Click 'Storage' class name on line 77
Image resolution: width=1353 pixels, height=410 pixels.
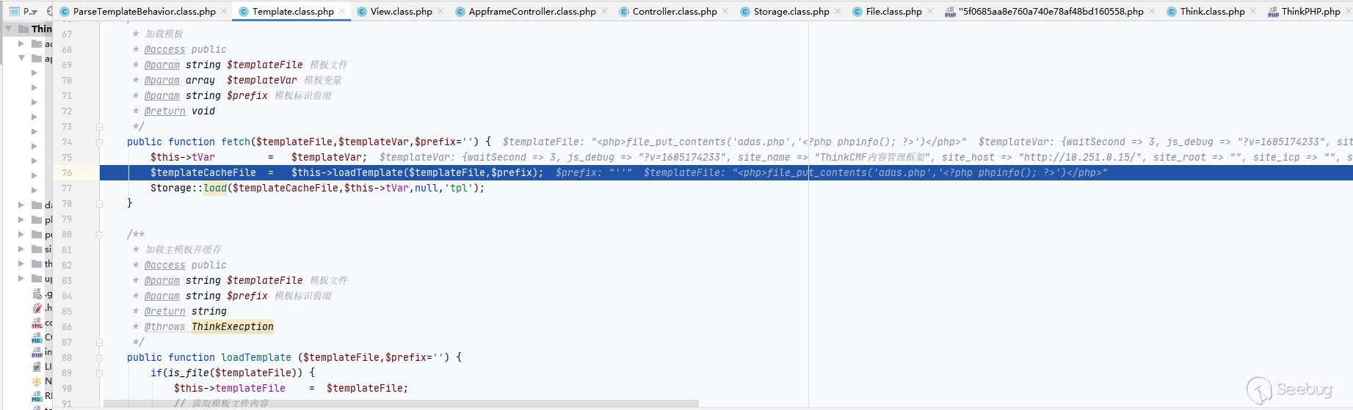pyautogui.click(x=171, y=188)
